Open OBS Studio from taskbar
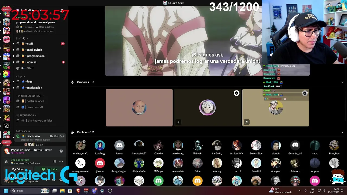Viewport: 347px width, 195px height. pyautogui.click(x=110, y=191)
